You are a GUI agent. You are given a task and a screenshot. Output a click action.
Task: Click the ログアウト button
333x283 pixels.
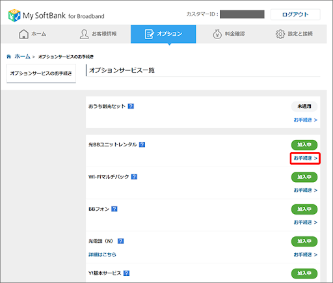point(295,14)
